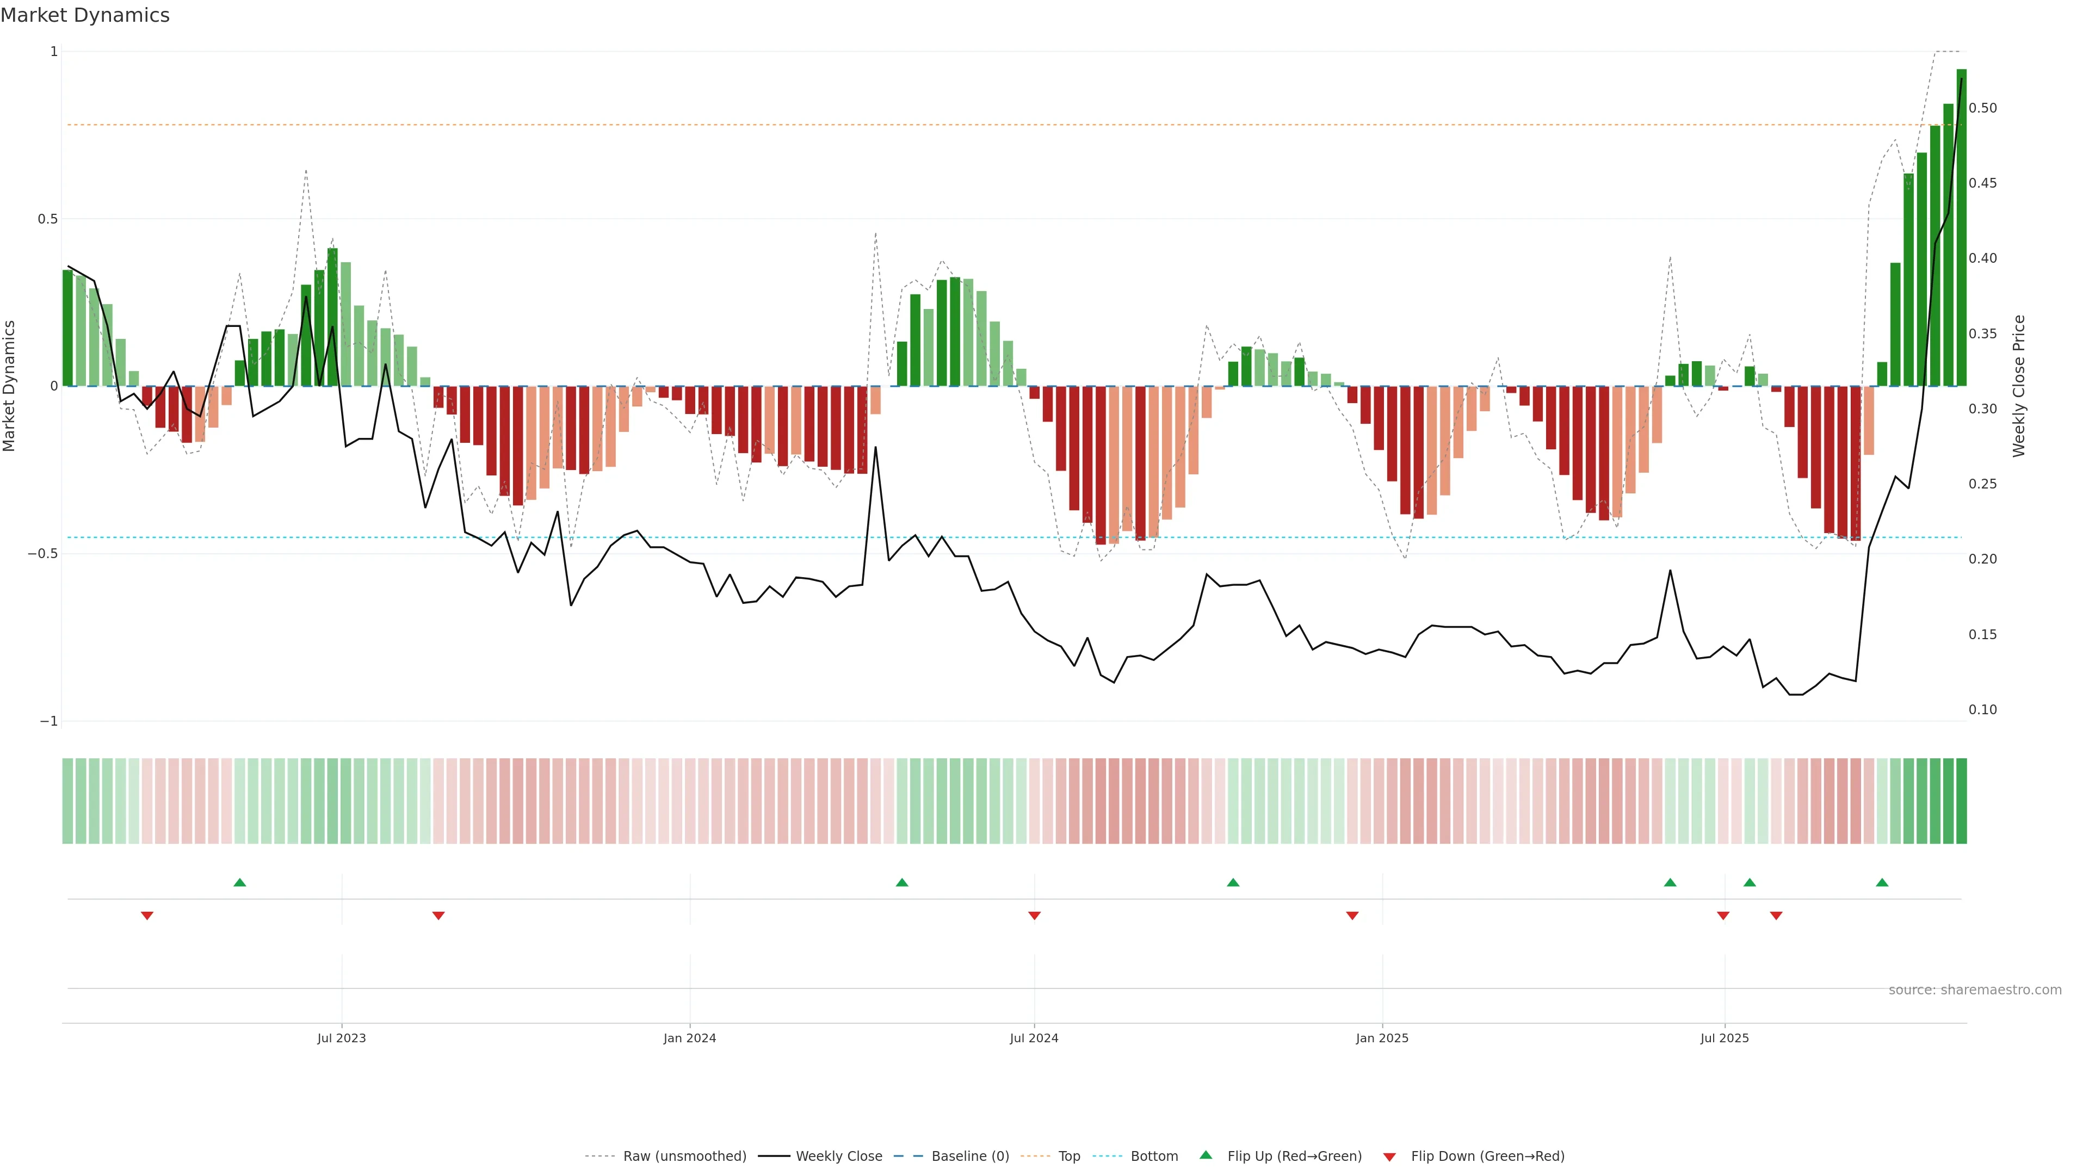The width and height of the screenshot is (2089, 1175).
Task: Click the Market Dynamics chart title
Action: pos(85,15)
